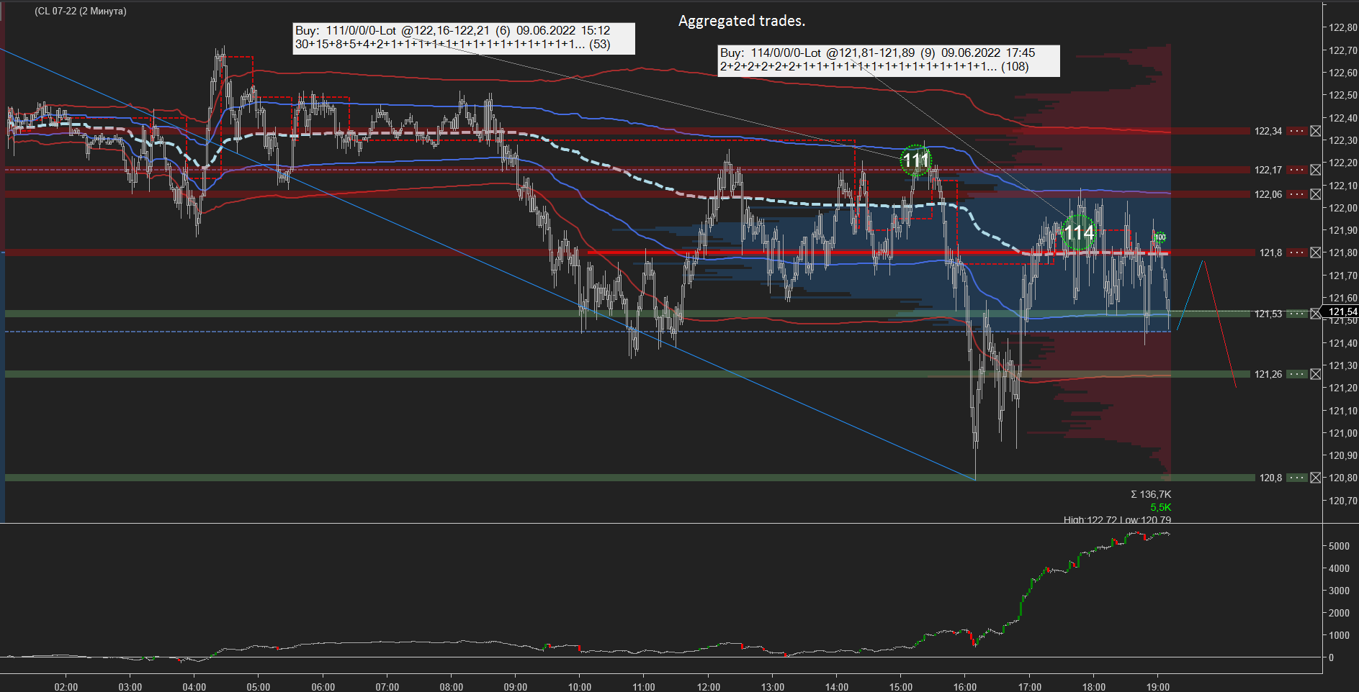This screenshot has width=1359, height=692.
Task: Click the 0 value on indicator scale
Action: [1331, 657]
